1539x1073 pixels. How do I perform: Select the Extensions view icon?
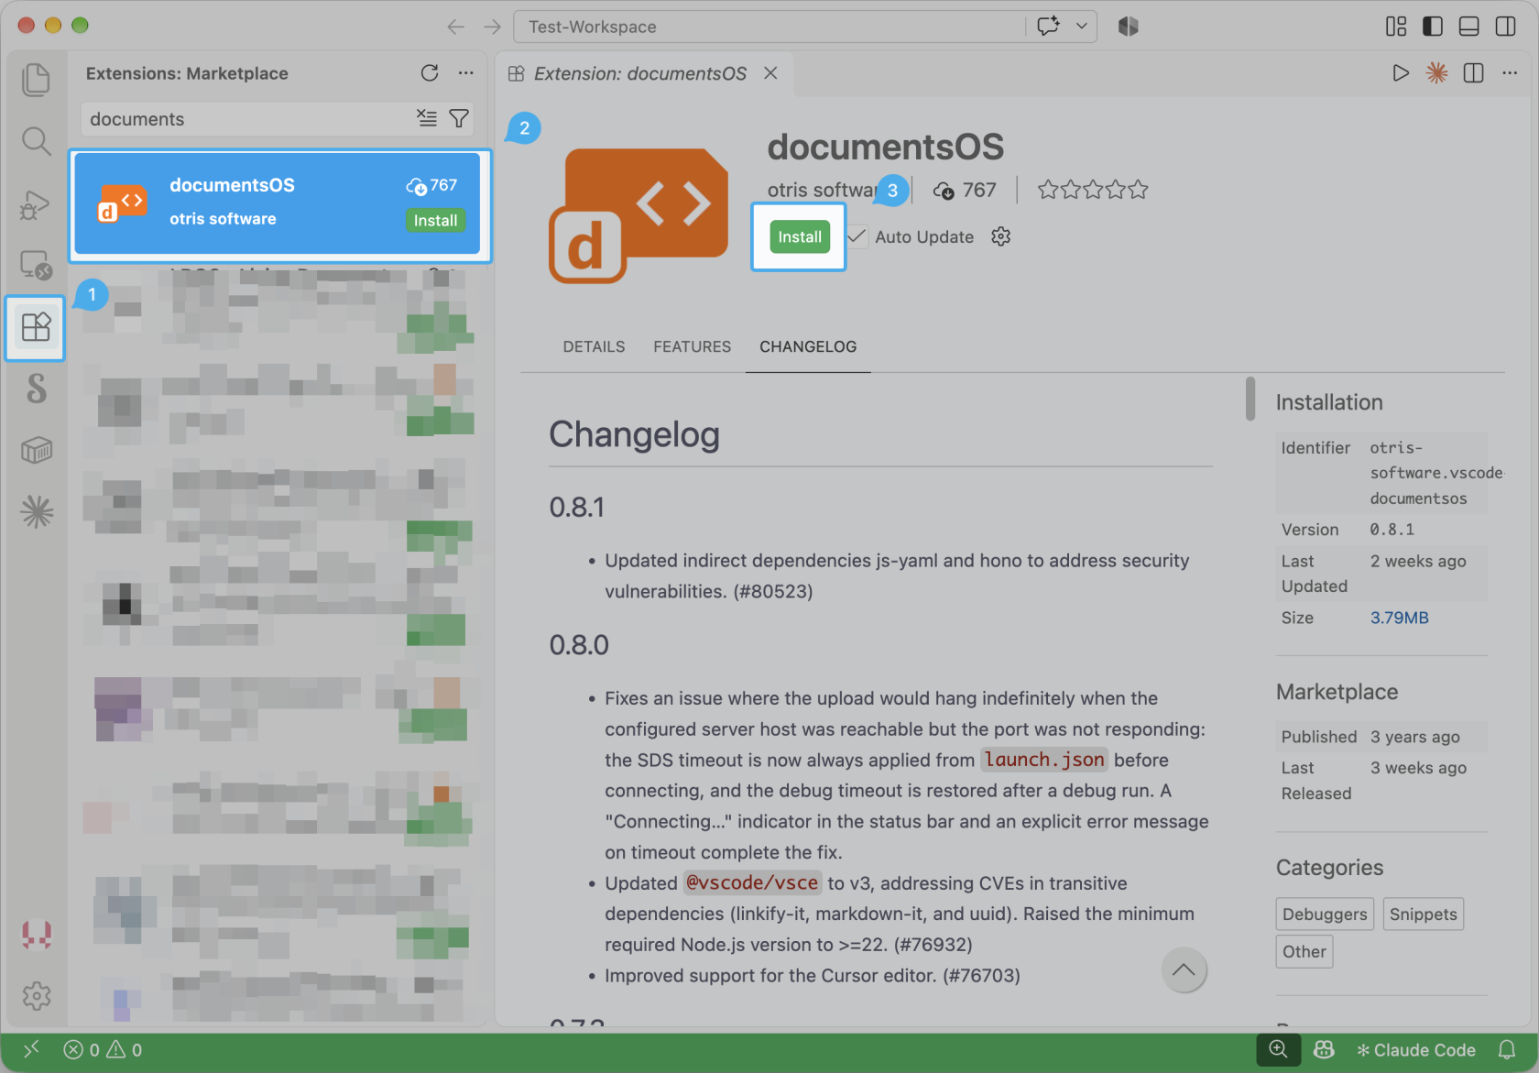point(36,327)
